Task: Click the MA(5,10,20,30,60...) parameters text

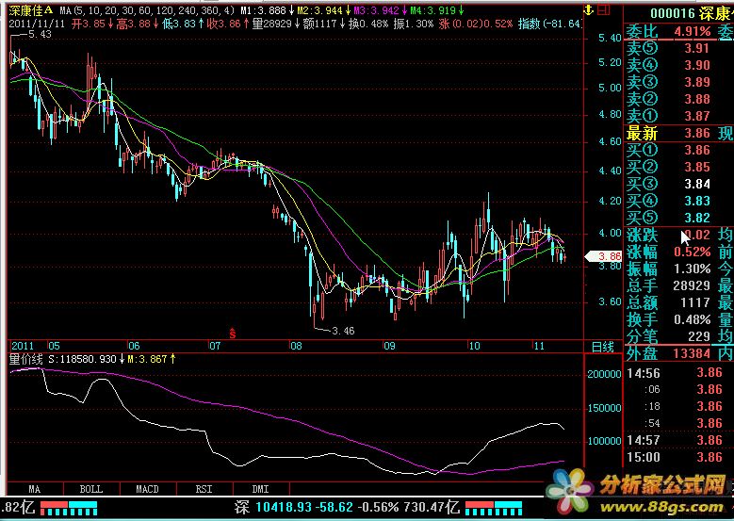Action: click(147, 10)
